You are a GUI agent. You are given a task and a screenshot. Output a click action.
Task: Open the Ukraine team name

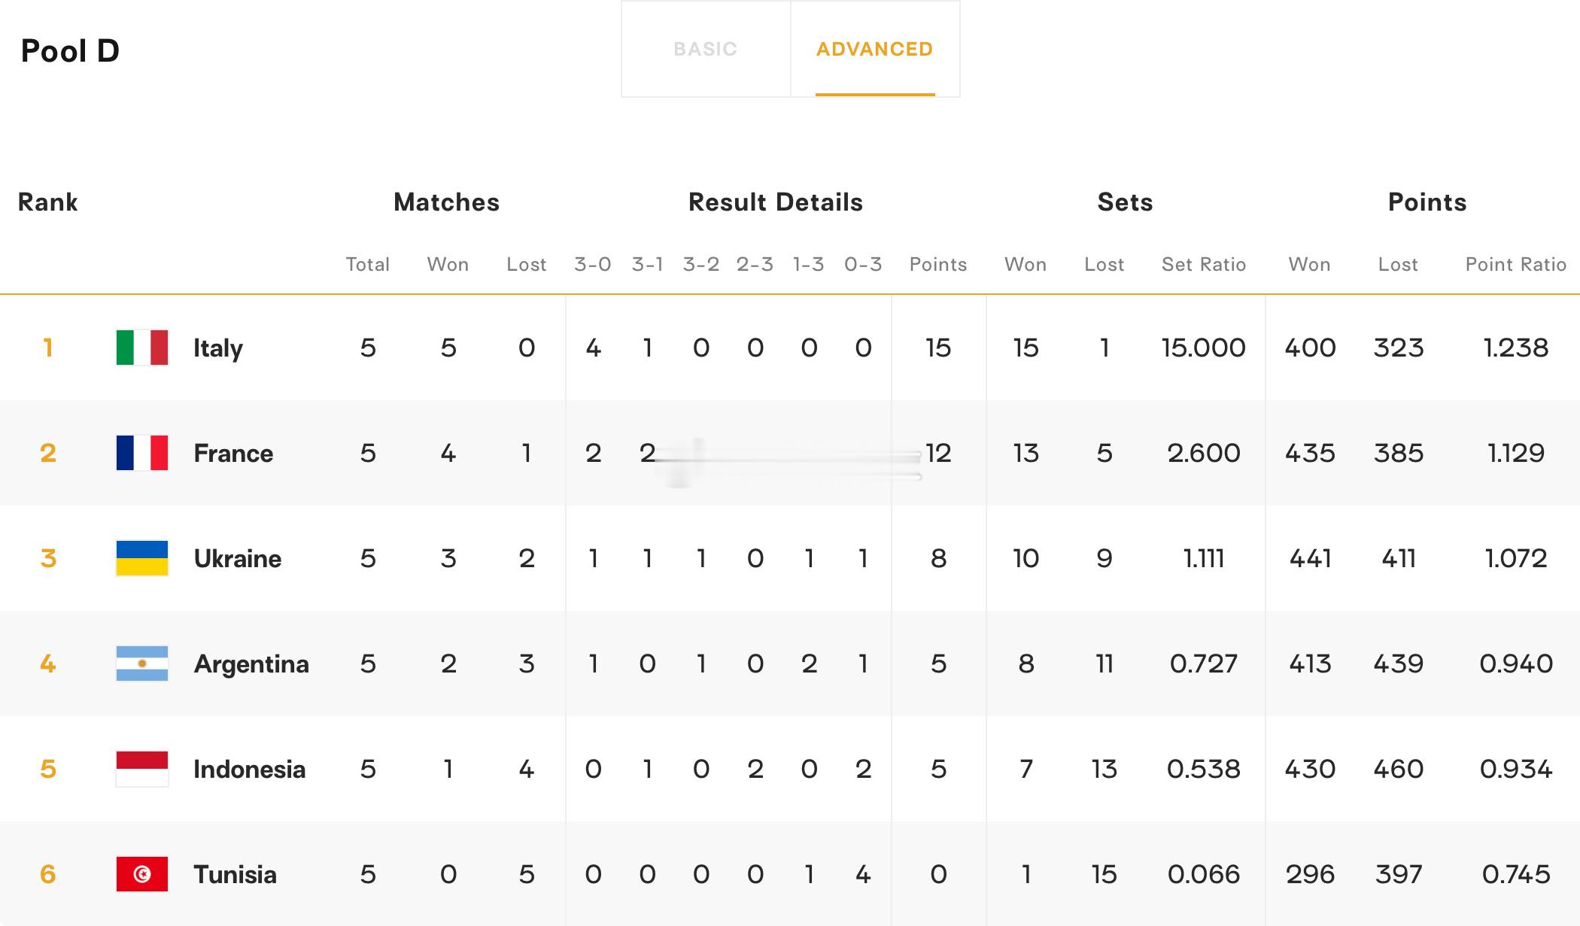click(x=238, y=558)
